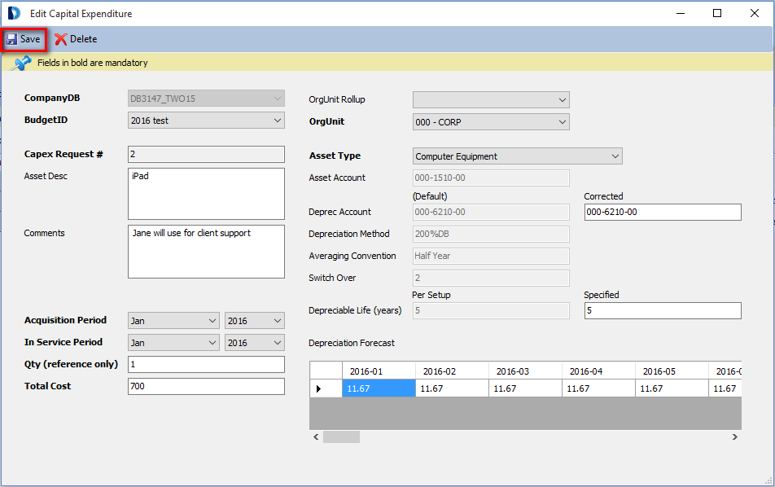Click the forecast grid right scroll arrow
The image size is (775, 487).
coord(735,437)
